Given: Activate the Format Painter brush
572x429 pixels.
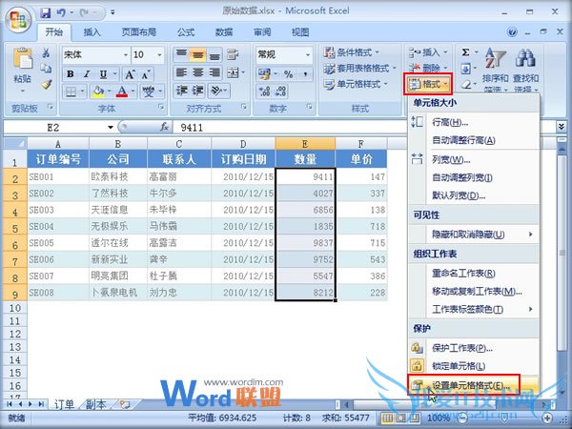Looking at the screenshot, I should (x=46, y=84).
